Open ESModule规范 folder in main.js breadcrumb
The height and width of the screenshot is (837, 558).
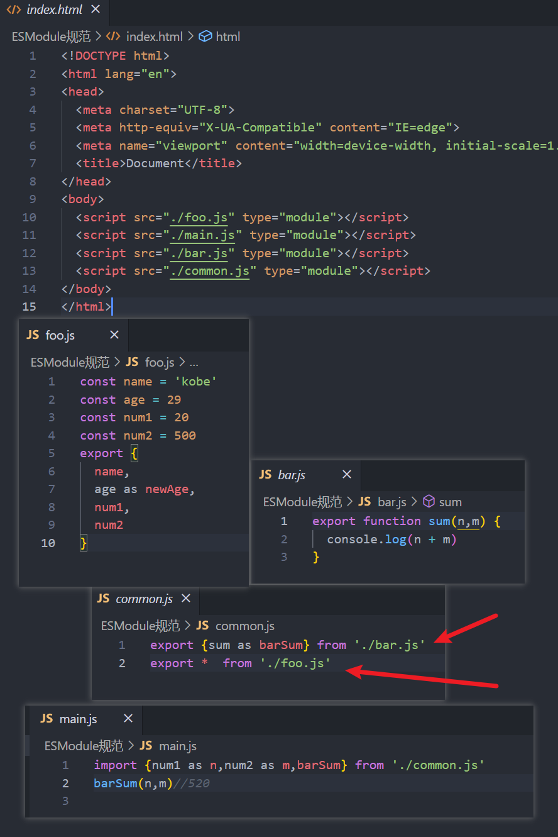pos(84,746)
